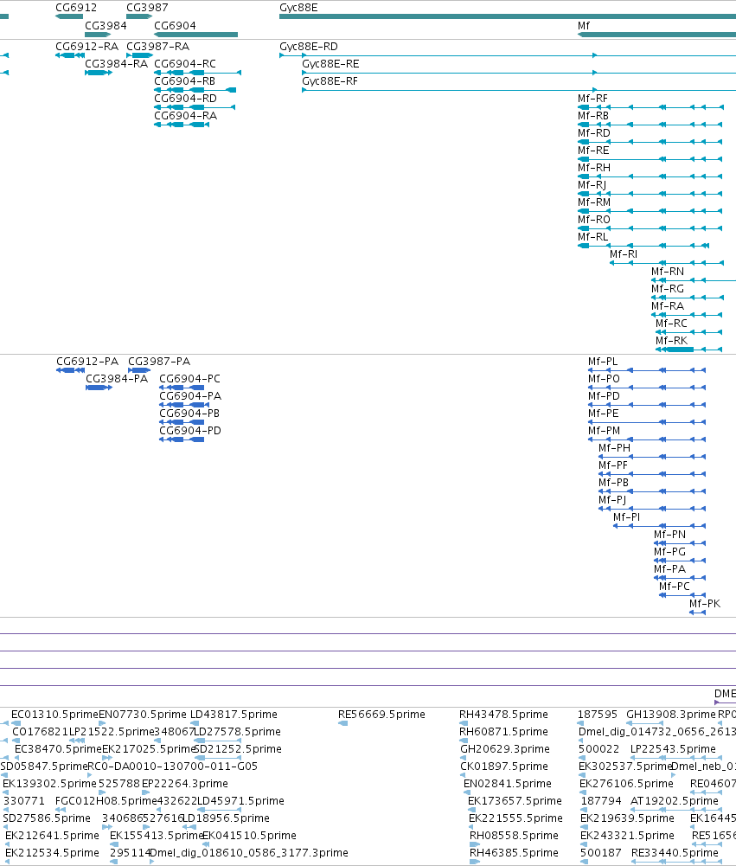This screenshot has height=866, width=736.
Task: Select transcript CG3984-RA
Action: click(x=117, y=63)
